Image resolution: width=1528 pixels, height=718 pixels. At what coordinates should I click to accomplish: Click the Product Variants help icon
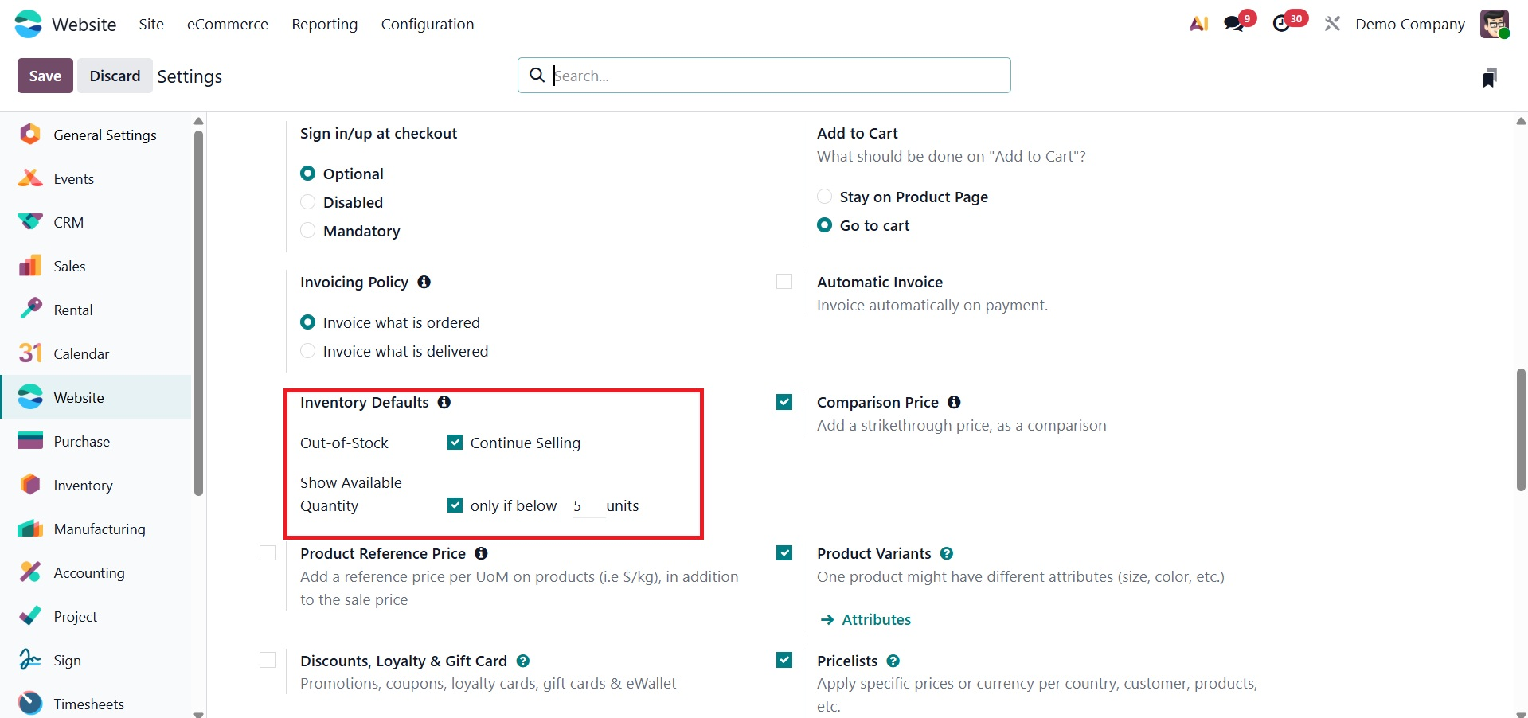coord(947,554)
